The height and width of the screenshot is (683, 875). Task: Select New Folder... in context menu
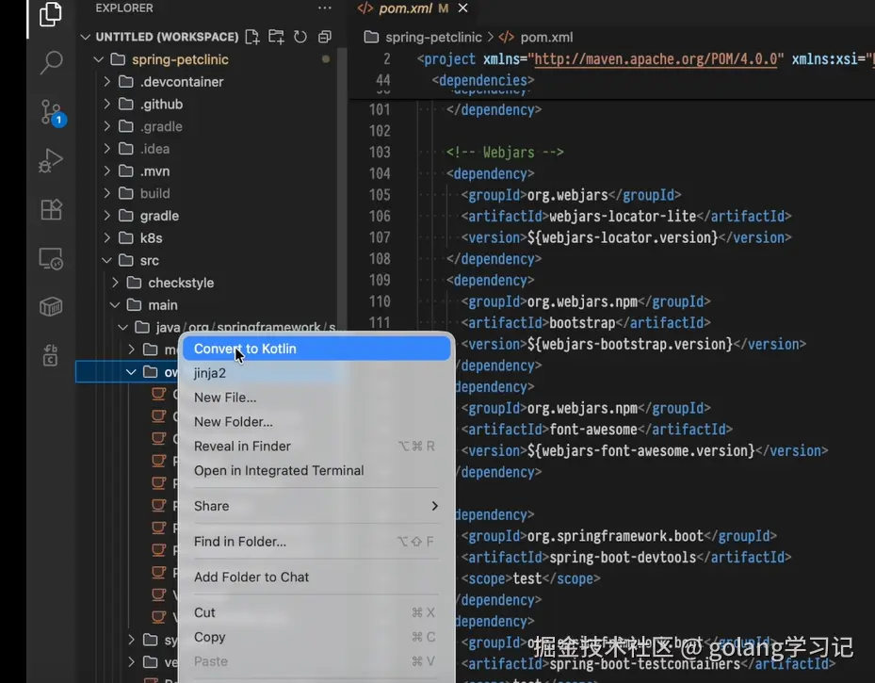[x=316, y=422]
